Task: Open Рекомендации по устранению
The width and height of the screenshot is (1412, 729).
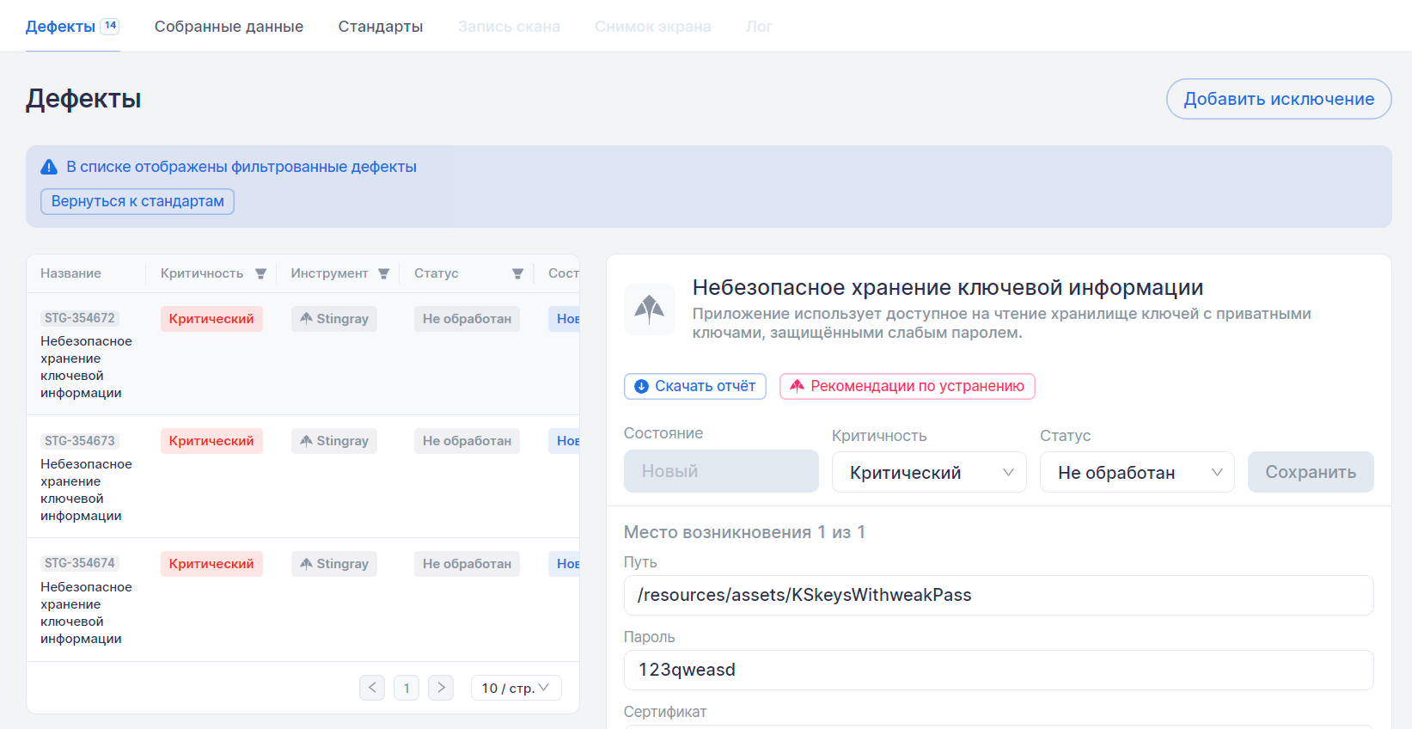Action: point(907,386)
